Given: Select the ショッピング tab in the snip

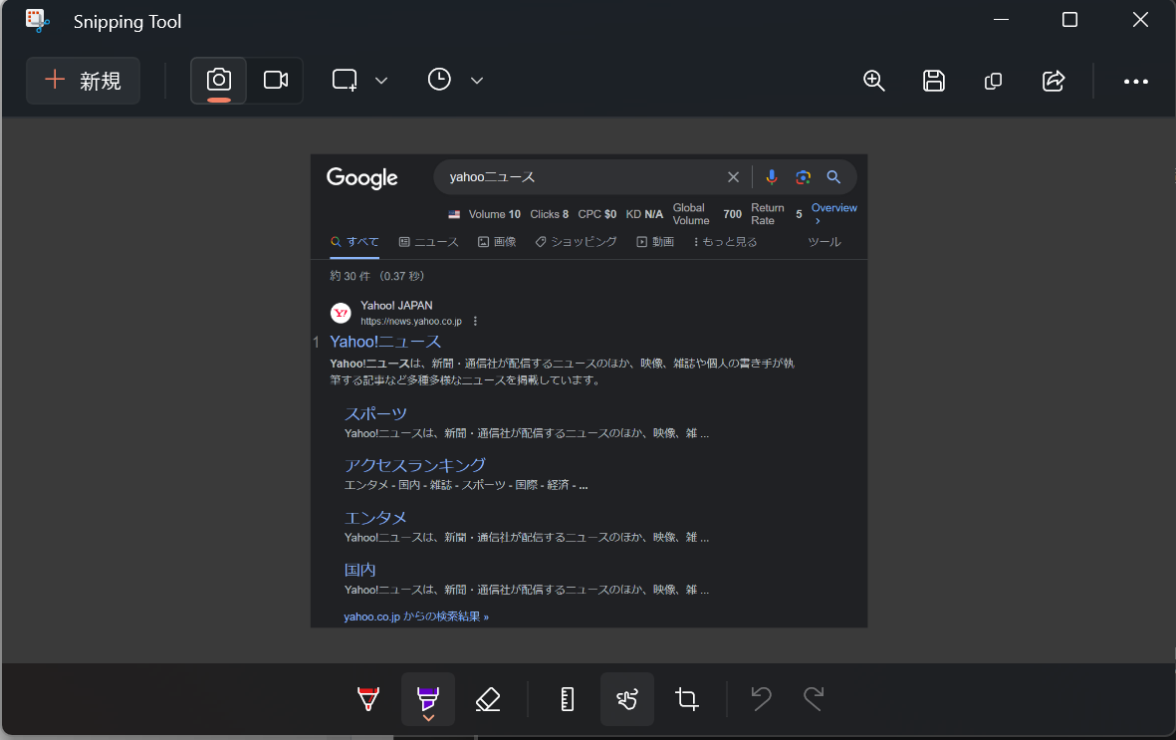Looking at the screenshot, I should (576, 242).
